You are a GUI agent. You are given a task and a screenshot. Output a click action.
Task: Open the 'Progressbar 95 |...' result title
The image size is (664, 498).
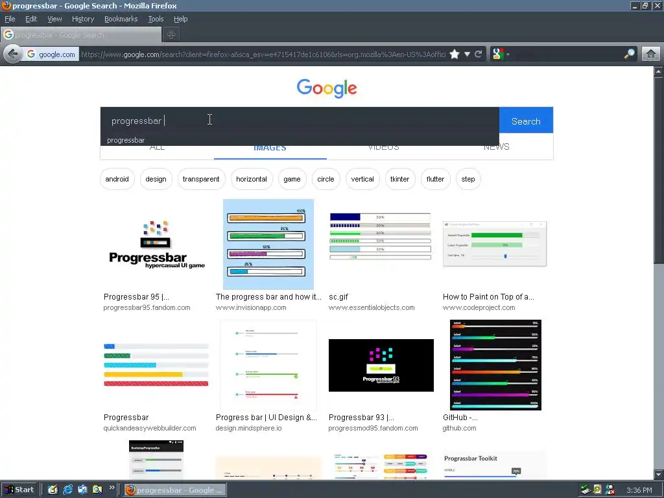coord(136,297)
